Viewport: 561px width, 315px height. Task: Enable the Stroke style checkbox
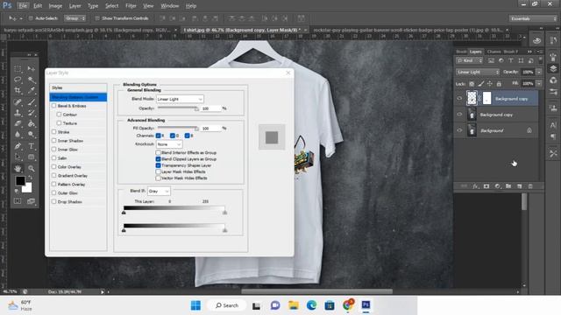54,132
